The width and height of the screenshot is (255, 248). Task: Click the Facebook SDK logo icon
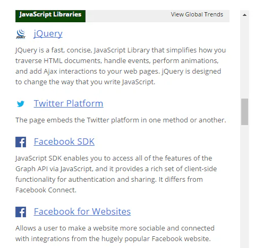pos(21,142)
